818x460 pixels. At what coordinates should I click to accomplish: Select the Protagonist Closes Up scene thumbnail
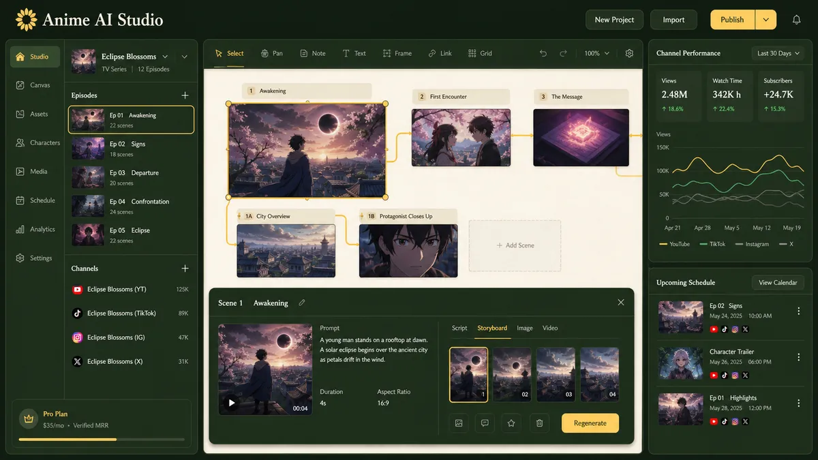point(409,251)
